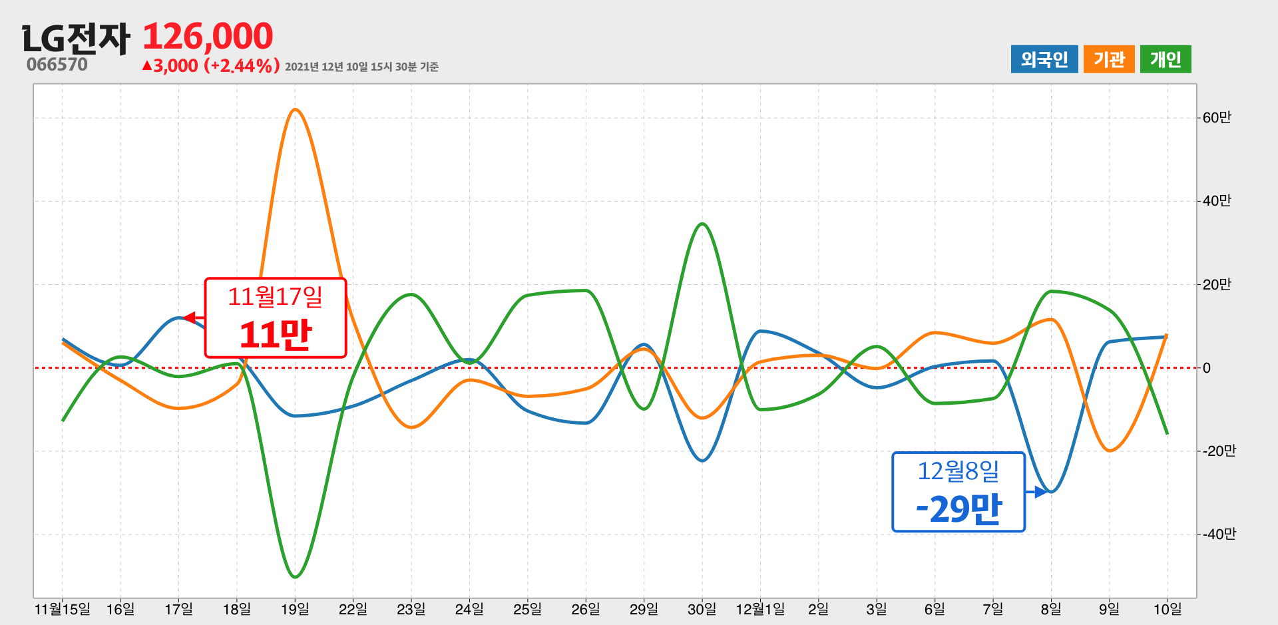Click the 60만 y-axis label
This screenshot has height=625, width=1278.
click(1217, 118)
